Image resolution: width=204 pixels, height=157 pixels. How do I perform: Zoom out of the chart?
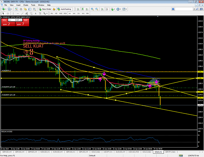(x=97, y=9)
